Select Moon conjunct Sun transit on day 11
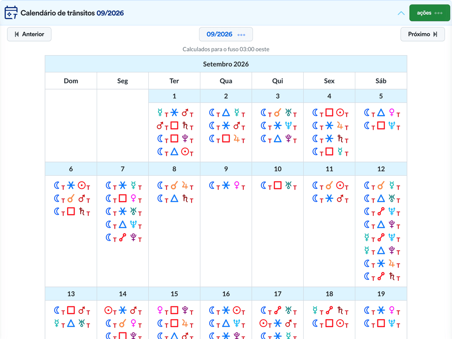This screenshot has height=339, width=452. click(x=330, y=186)
